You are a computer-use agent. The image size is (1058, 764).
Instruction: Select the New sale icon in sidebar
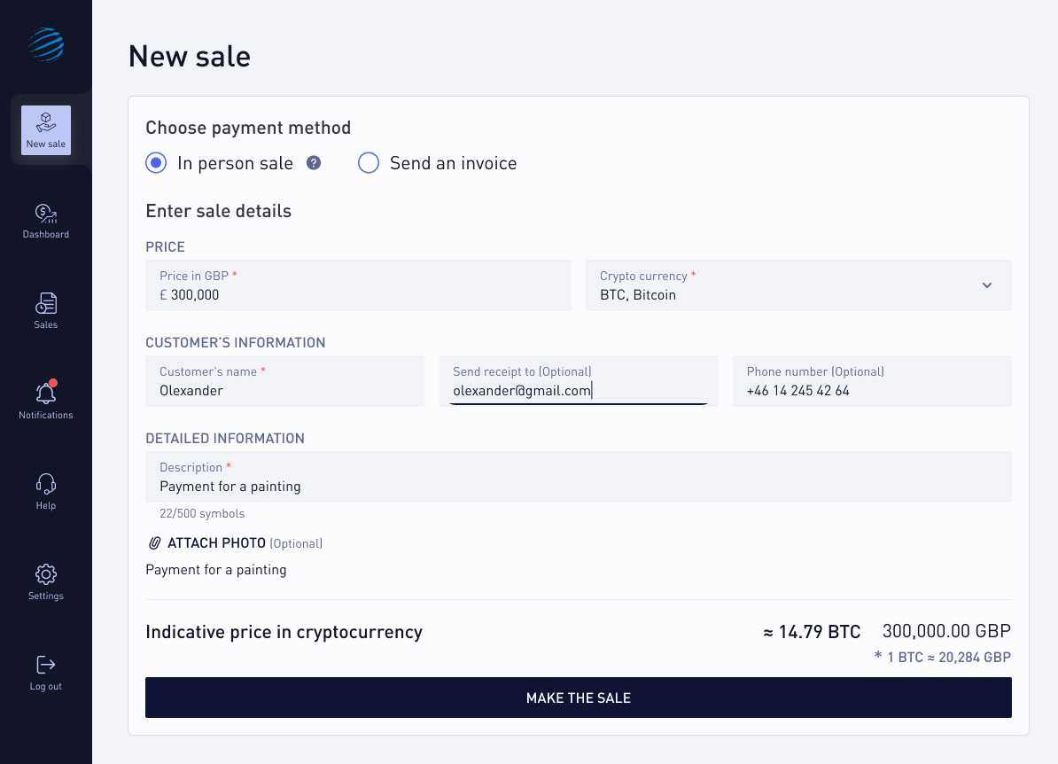coord(45,124)
